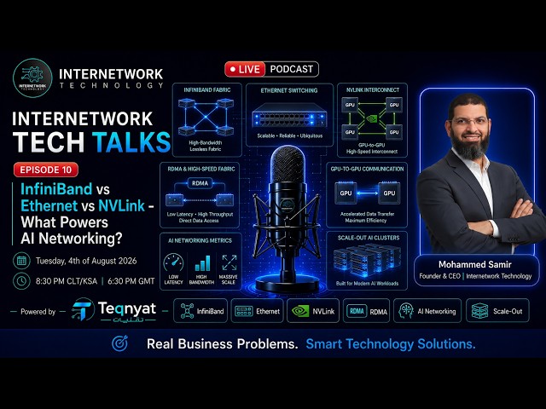
Task: Click the NVLink Interconnect GPU diagram
Action: point(372,118)
